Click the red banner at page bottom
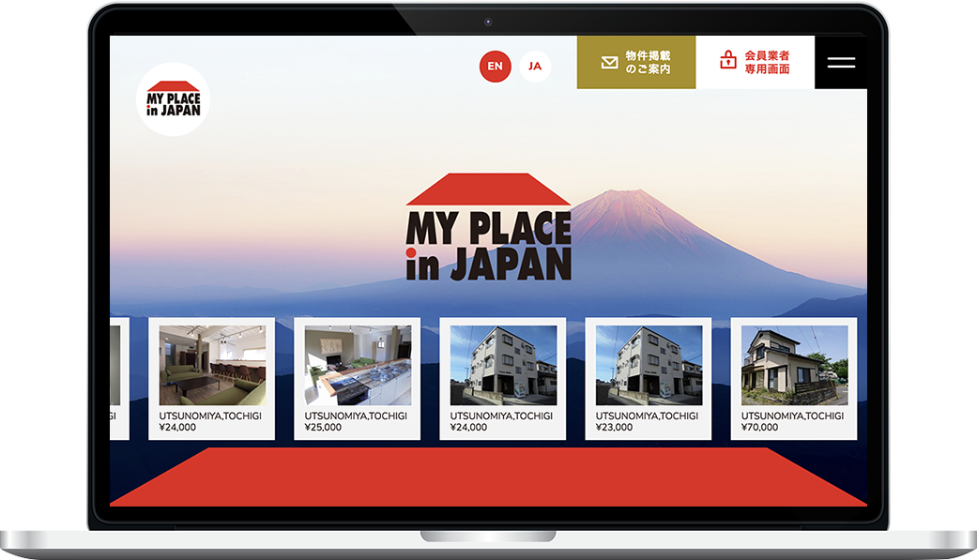The height and width of the screenshot is (560, 977). pos(488,477)
